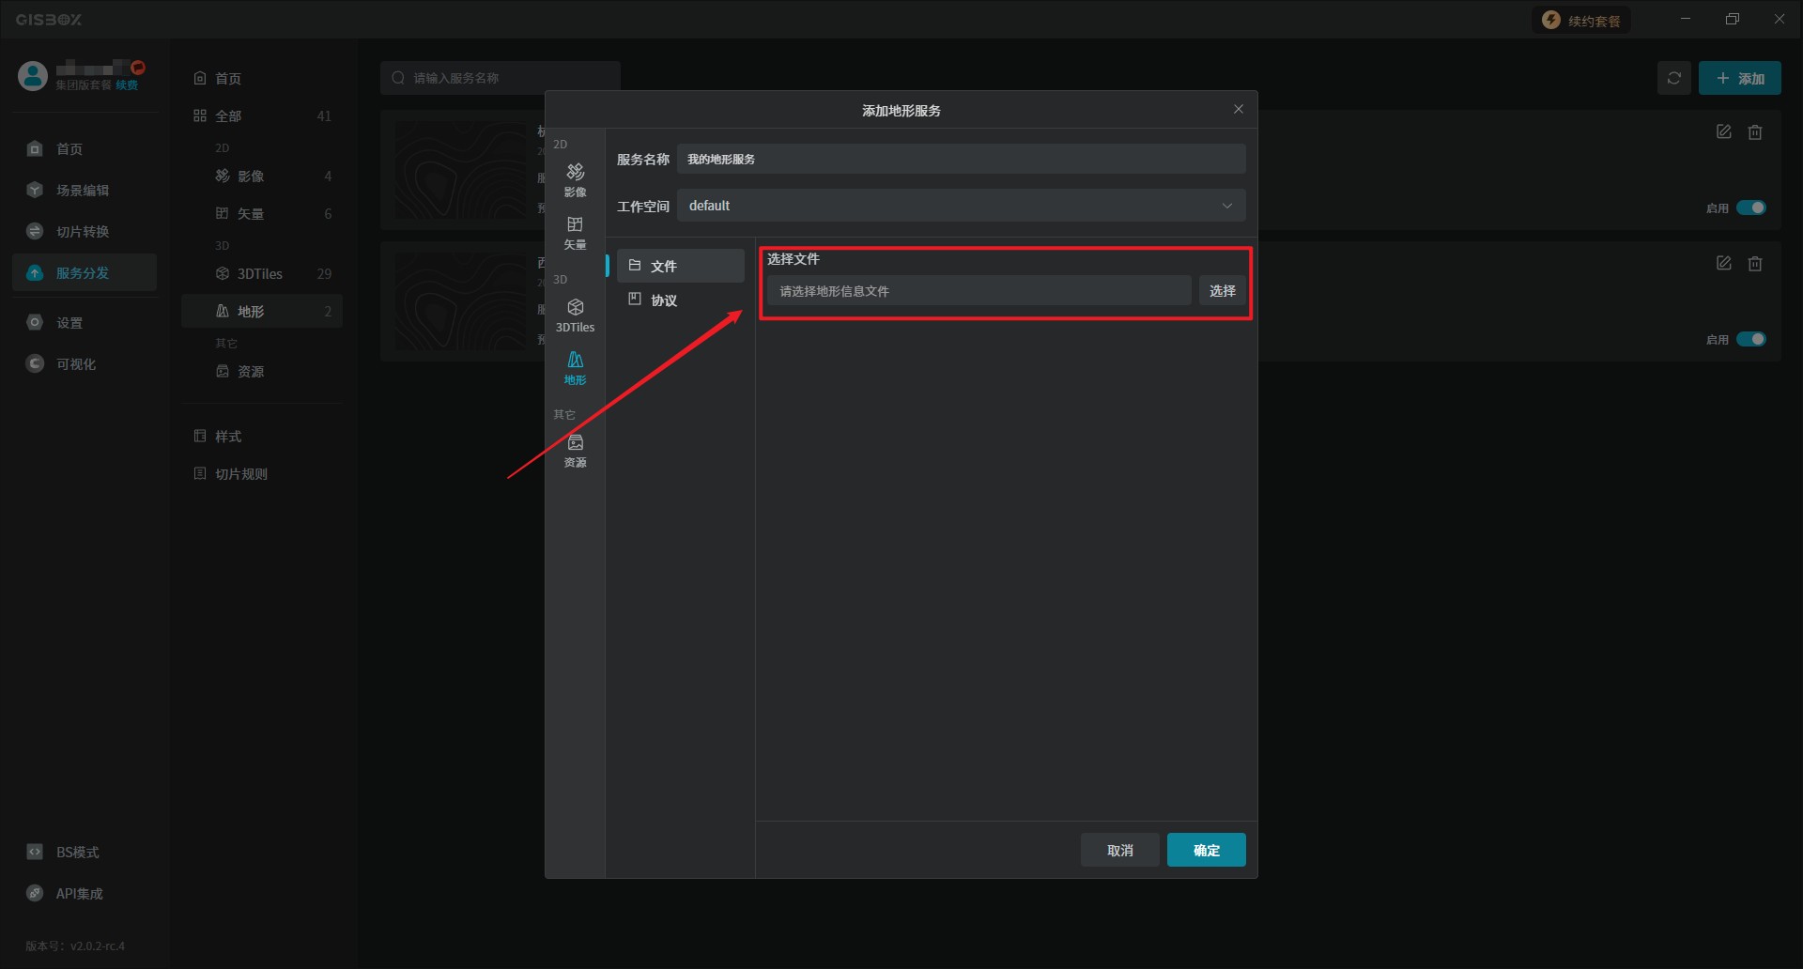Click the 服务名称 input field
Image resolution: width=1803 pixels, height=969 pixels.
coord(961,160)
